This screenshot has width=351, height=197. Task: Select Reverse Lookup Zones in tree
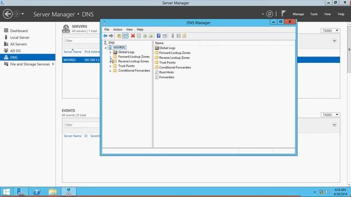(133, 61)
